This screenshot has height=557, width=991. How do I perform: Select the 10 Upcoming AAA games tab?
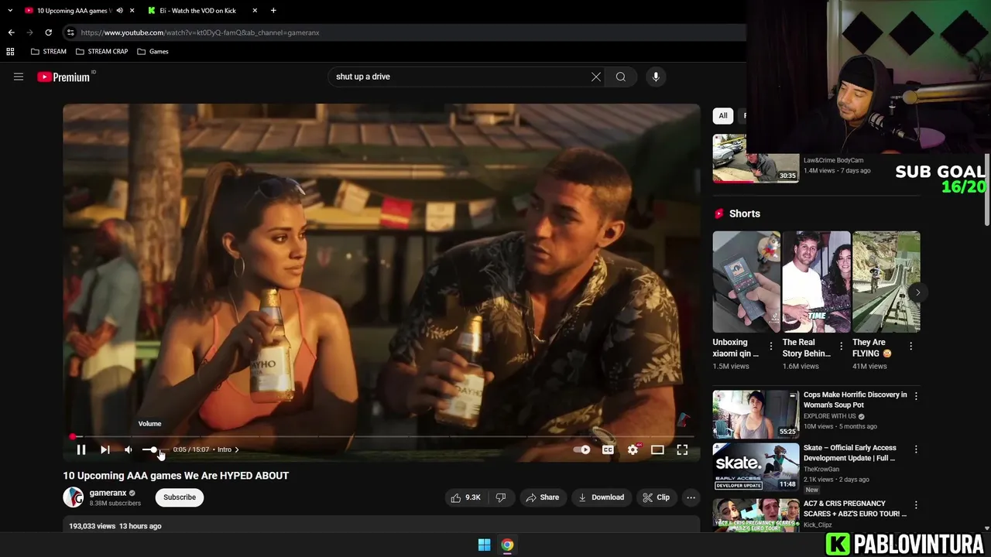(x=74, y=11)
